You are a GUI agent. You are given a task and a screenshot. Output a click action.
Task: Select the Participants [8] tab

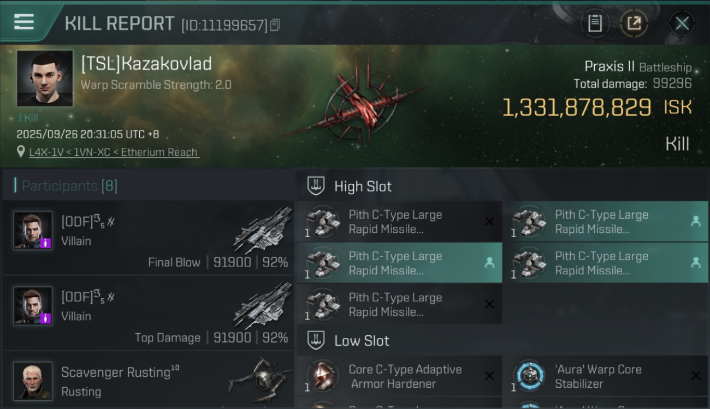[69, 186]
